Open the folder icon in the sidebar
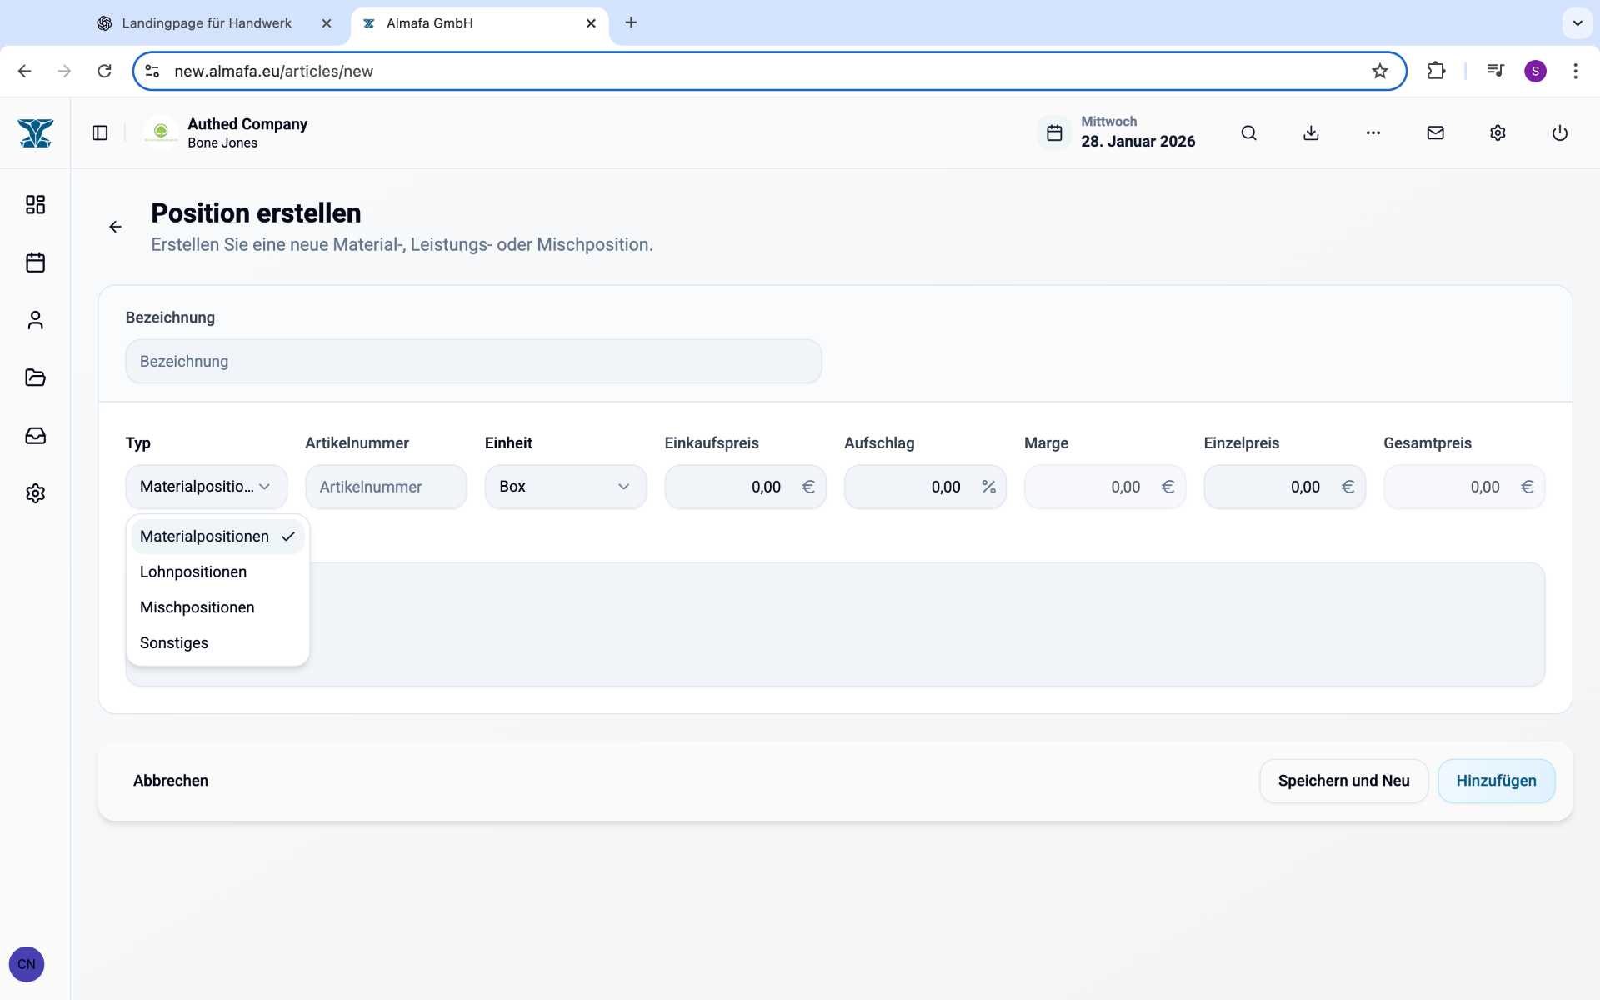This screenshot has height=1000, width=1600. (35, 377)
